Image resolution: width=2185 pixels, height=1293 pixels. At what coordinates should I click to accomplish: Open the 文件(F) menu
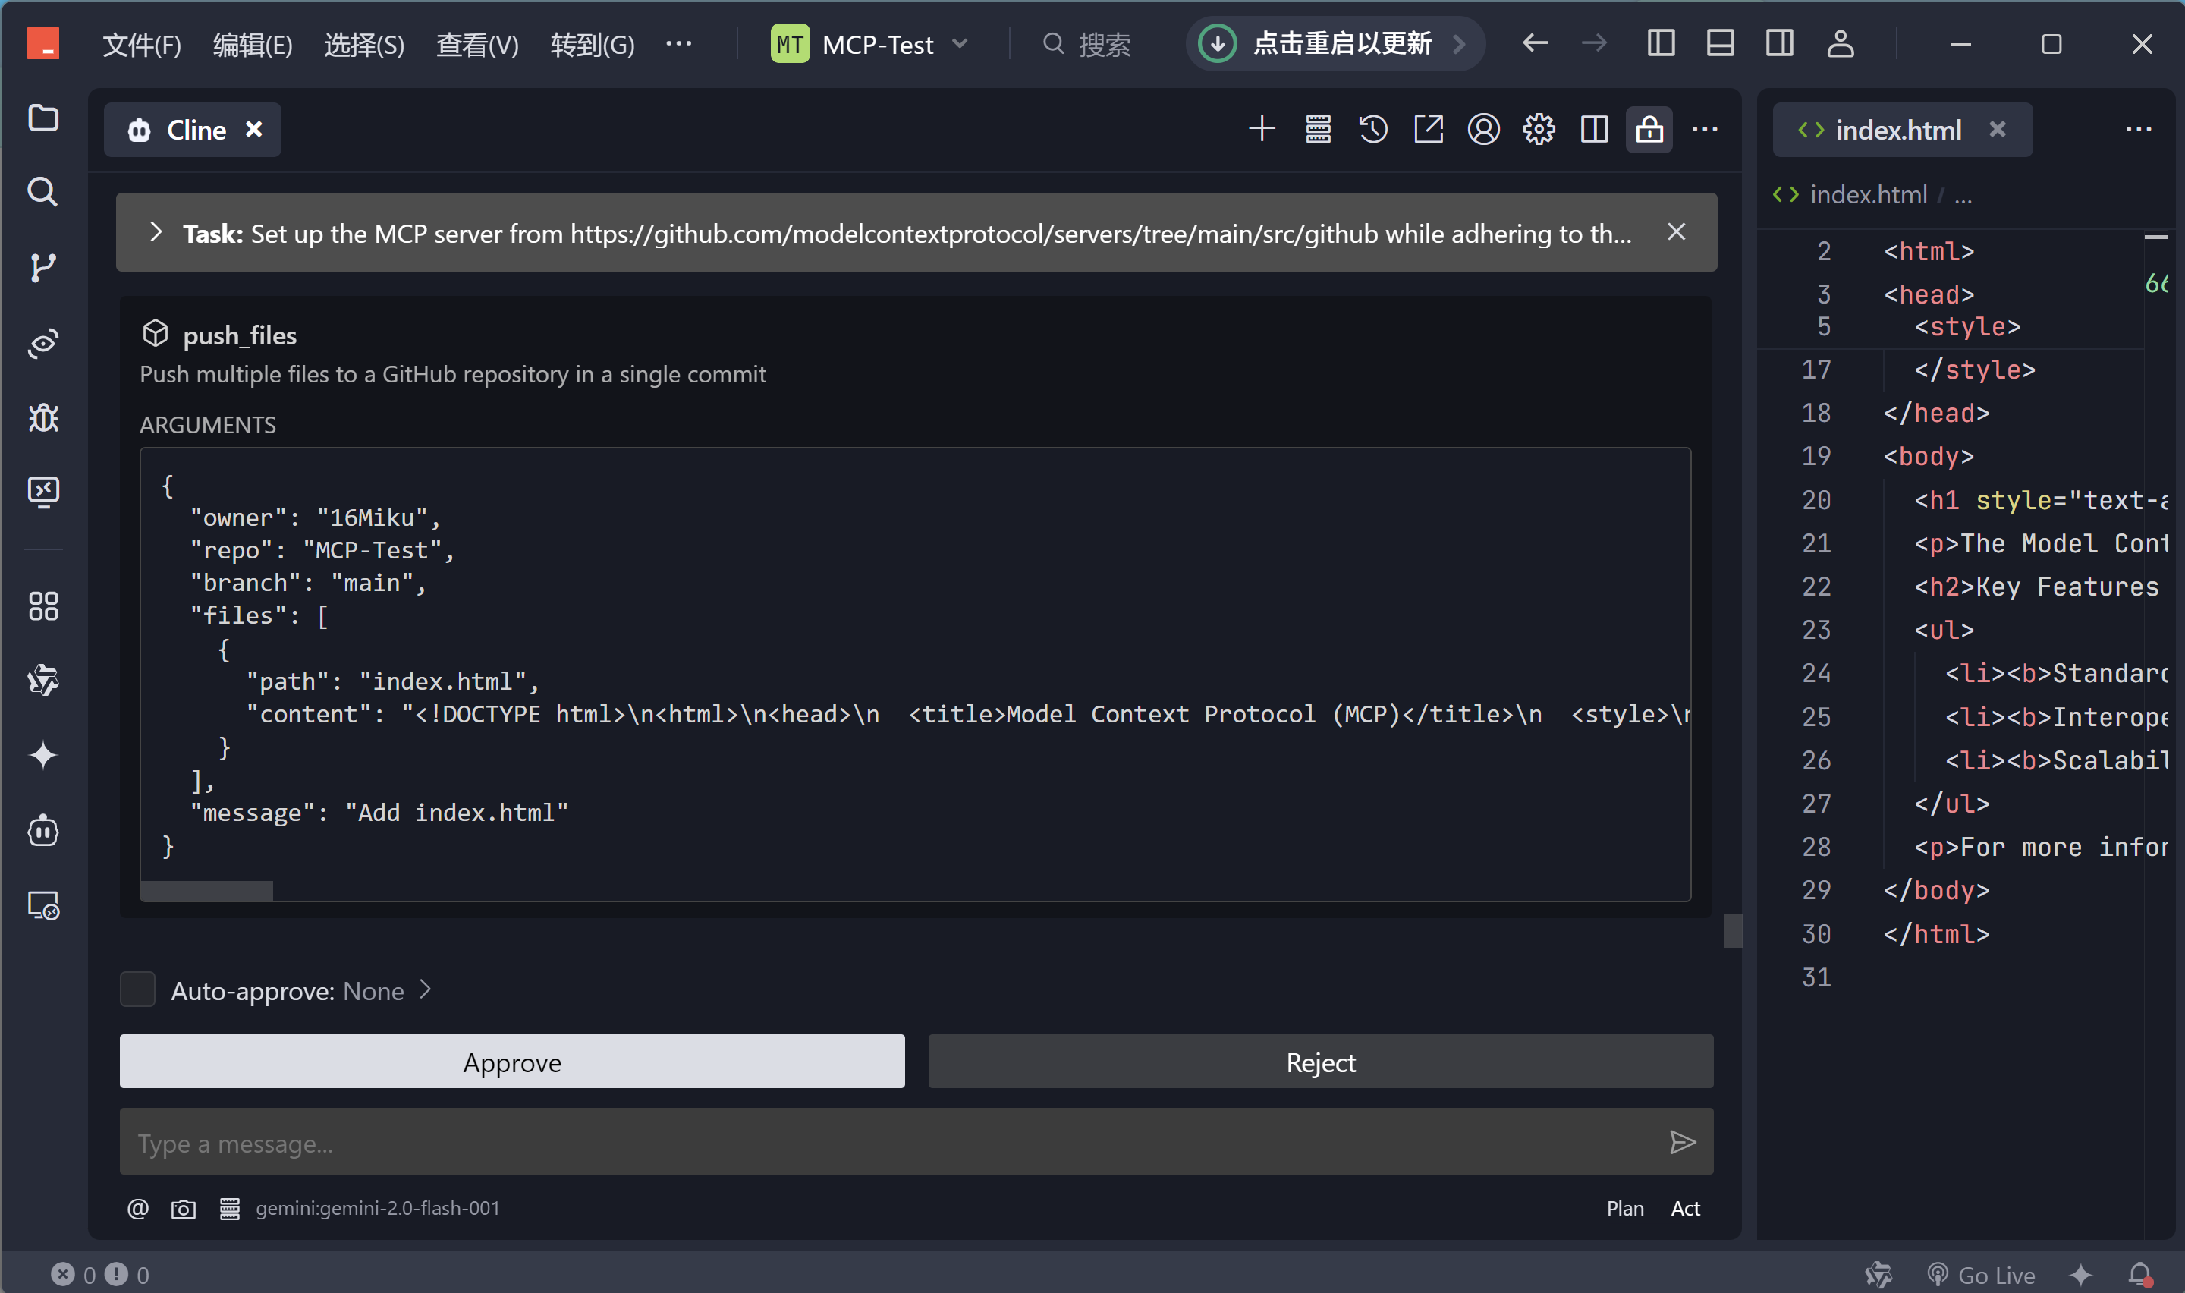(x=141, y=45)
